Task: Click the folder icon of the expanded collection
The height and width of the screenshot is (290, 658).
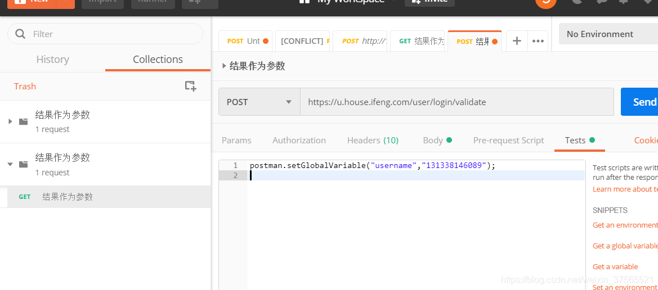Action: [24, 164]
